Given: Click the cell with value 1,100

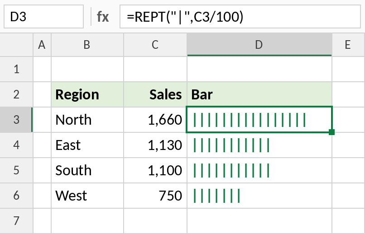Looking at the screenshot, I should point(155,170).
